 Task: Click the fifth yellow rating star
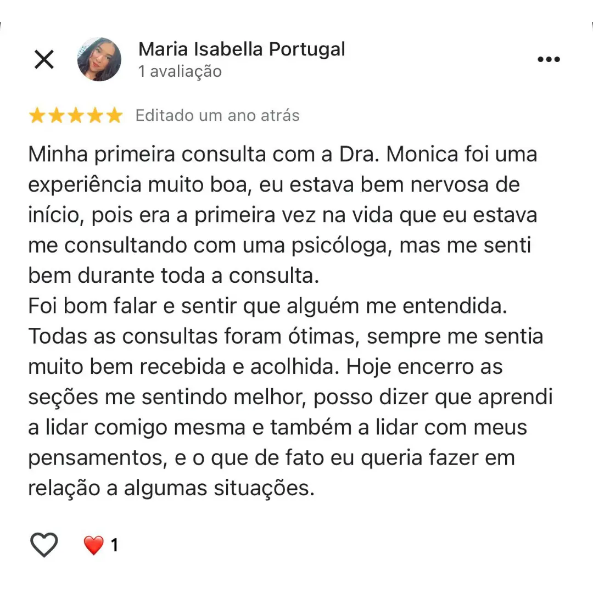coord(114,115)
